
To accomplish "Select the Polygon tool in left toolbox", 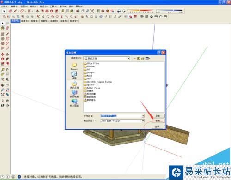I will coord(3,43).
